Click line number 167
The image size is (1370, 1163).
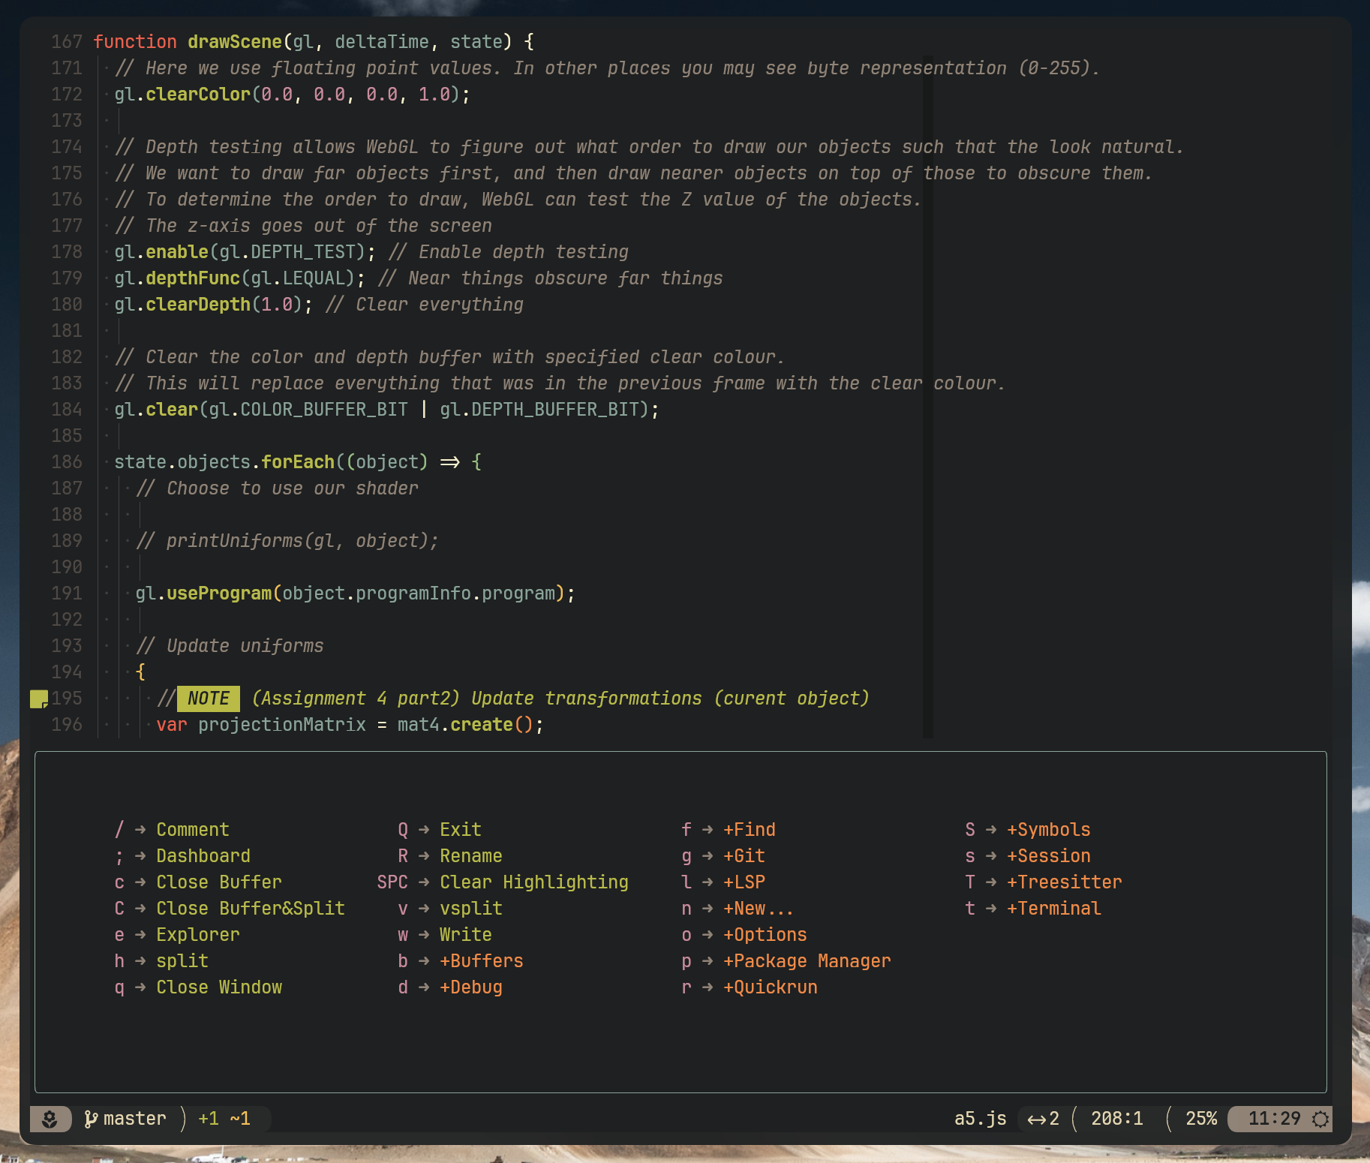tap(67, 42)
